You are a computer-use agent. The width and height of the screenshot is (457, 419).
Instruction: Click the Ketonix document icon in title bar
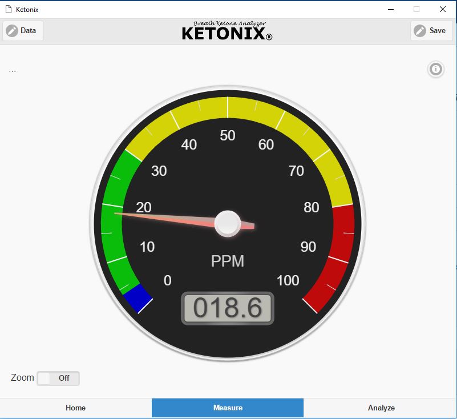pyautogui.click(x=9, y=9)
